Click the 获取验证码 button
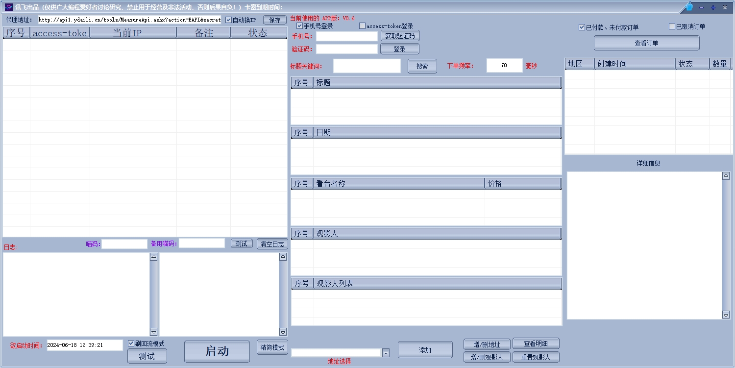735x368 pixels. (x=400, y=36)
